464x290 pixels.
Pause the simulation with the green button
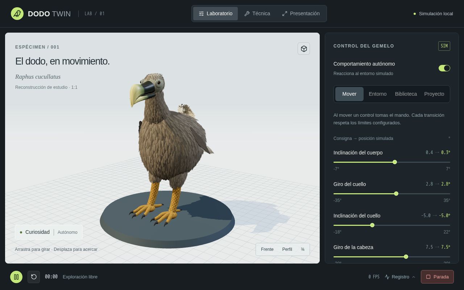pyautogui.click(x=16, y=277)
